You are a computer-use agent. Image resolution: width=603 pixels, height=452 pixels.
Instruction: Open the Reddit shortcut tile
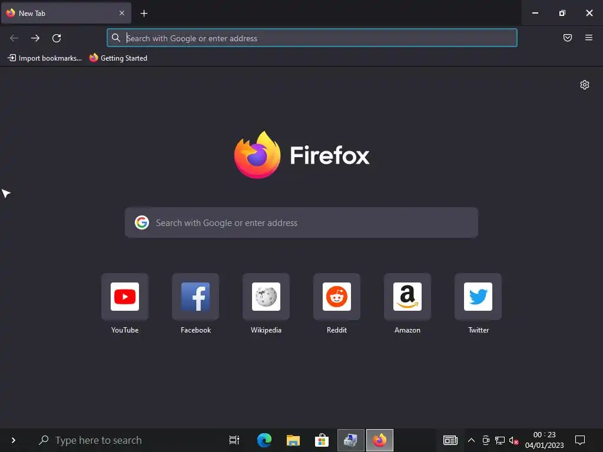tap(337, 297)
